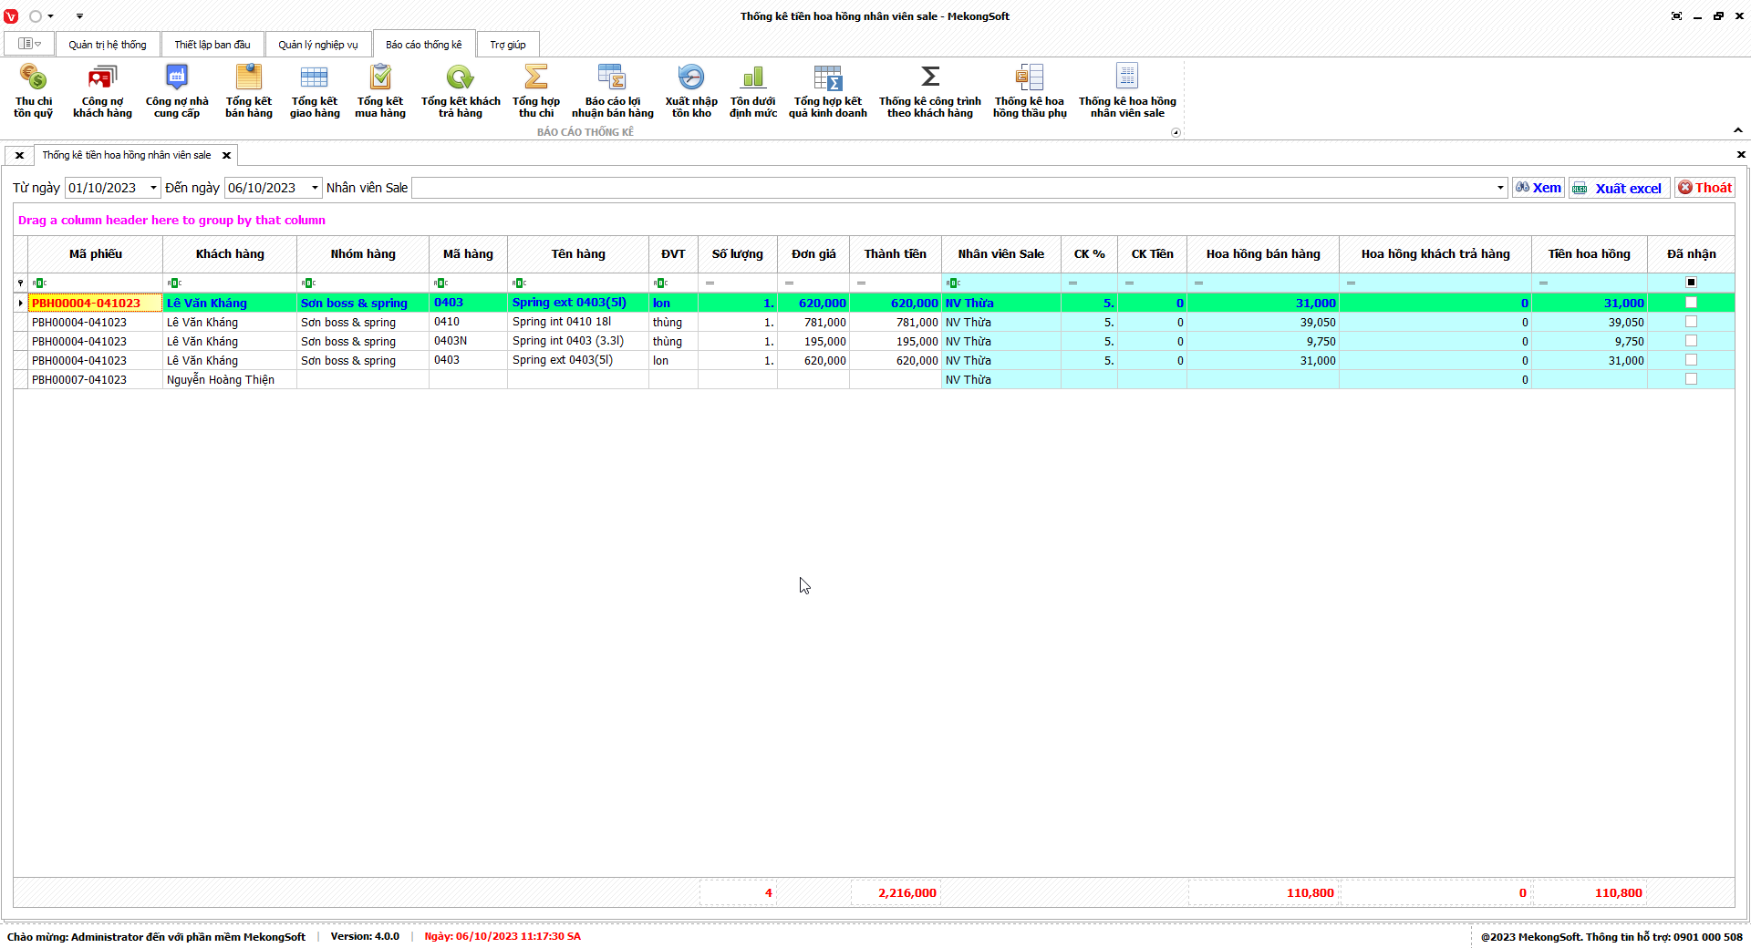Click the MekongSoft application logo icon

[x=11, y=16]
